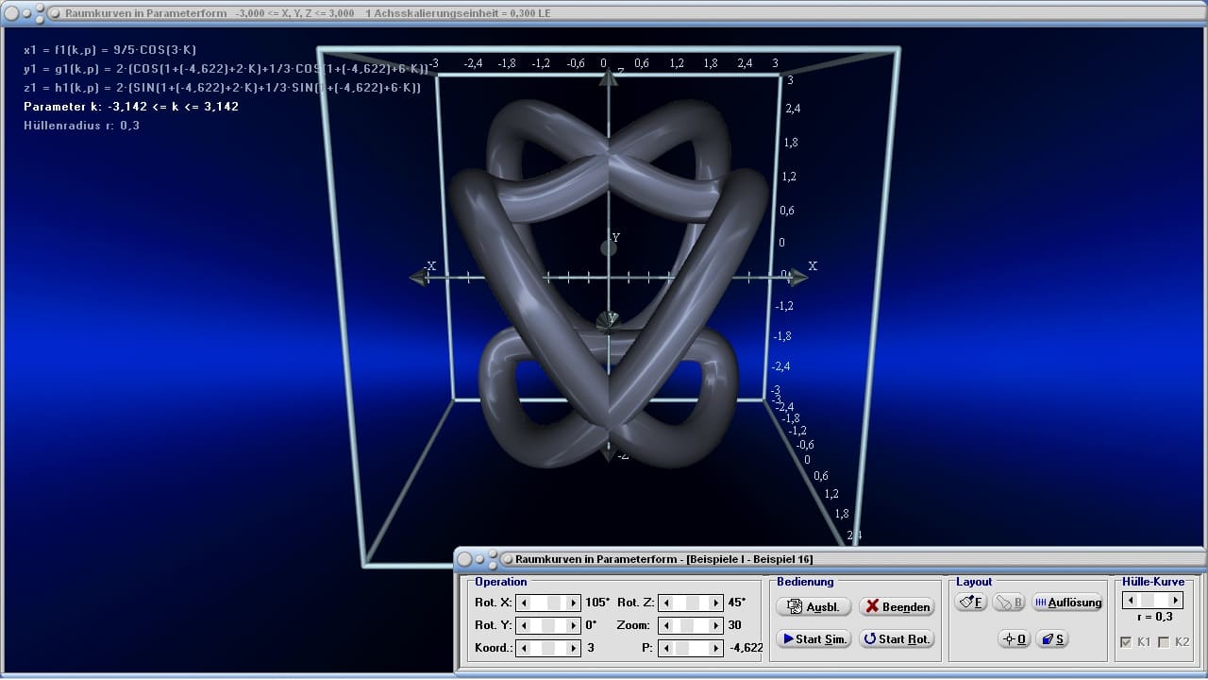Click the first round button in the control panel title bar
1208x680 pixels.
tap(464, 559)
